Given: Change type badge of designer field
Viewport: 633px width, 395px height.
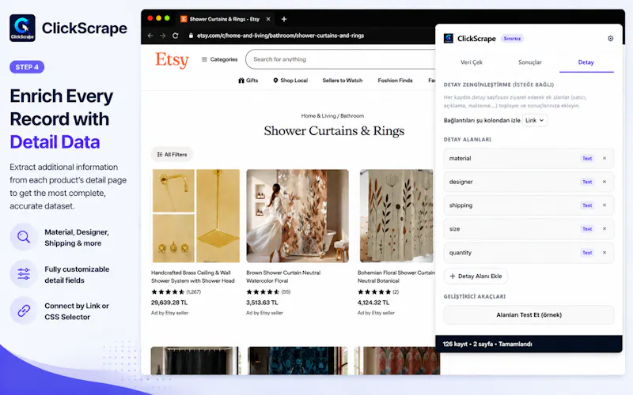Looking at the screenshot, I should pyautogui.click(x=587, y=182).
